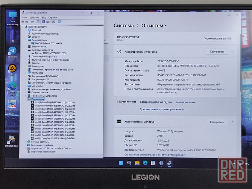The height and width of the screenshot is (189, 252).
Task: Collapse Характеристики Windows section chevron
Action: (x=232, y=122)
